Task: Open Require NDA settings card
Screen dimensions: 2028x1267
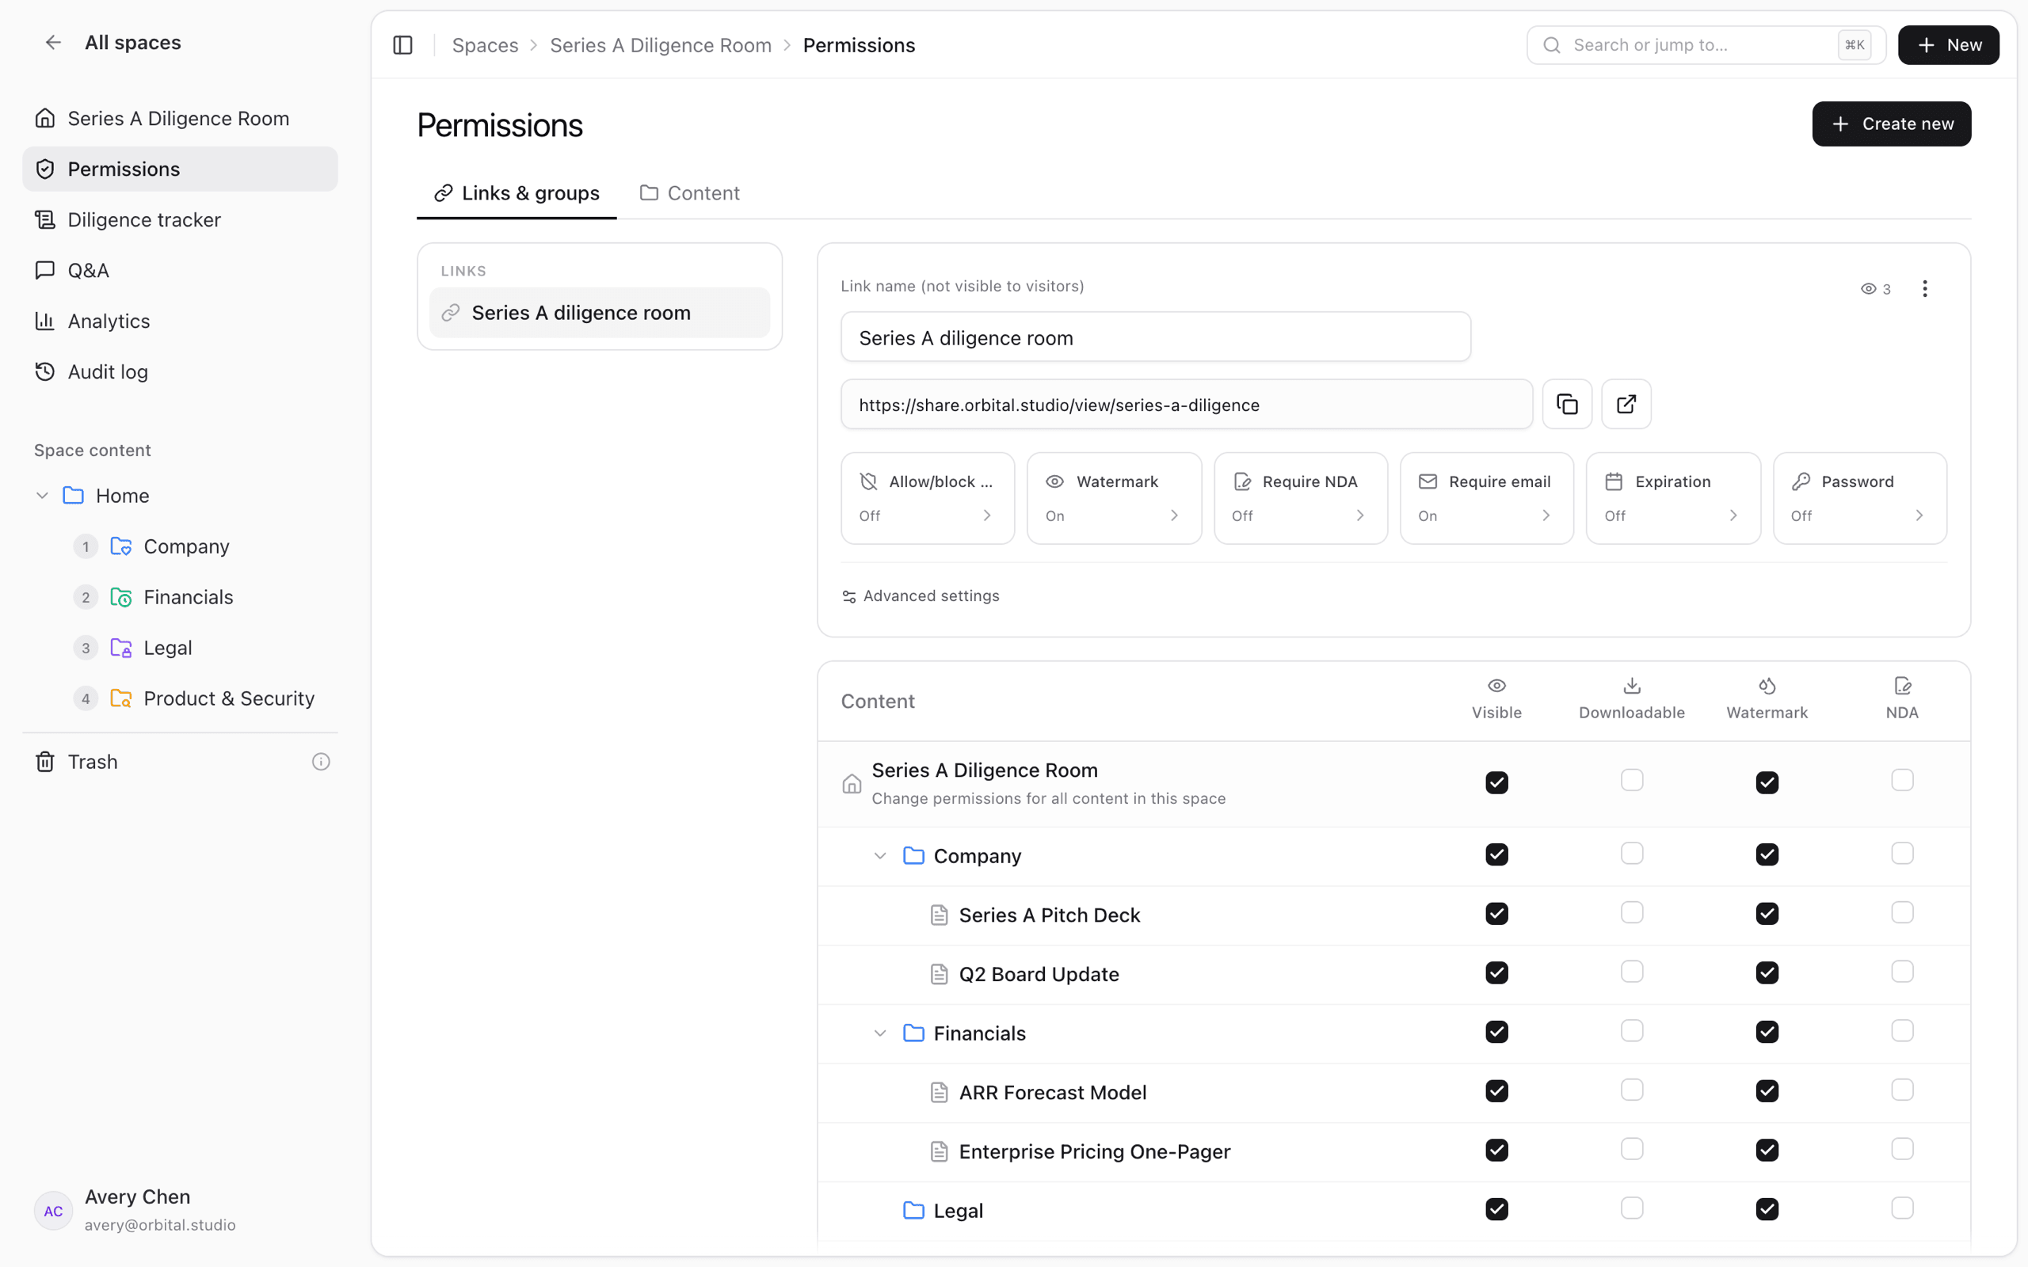Action: tap(1301, 499)
